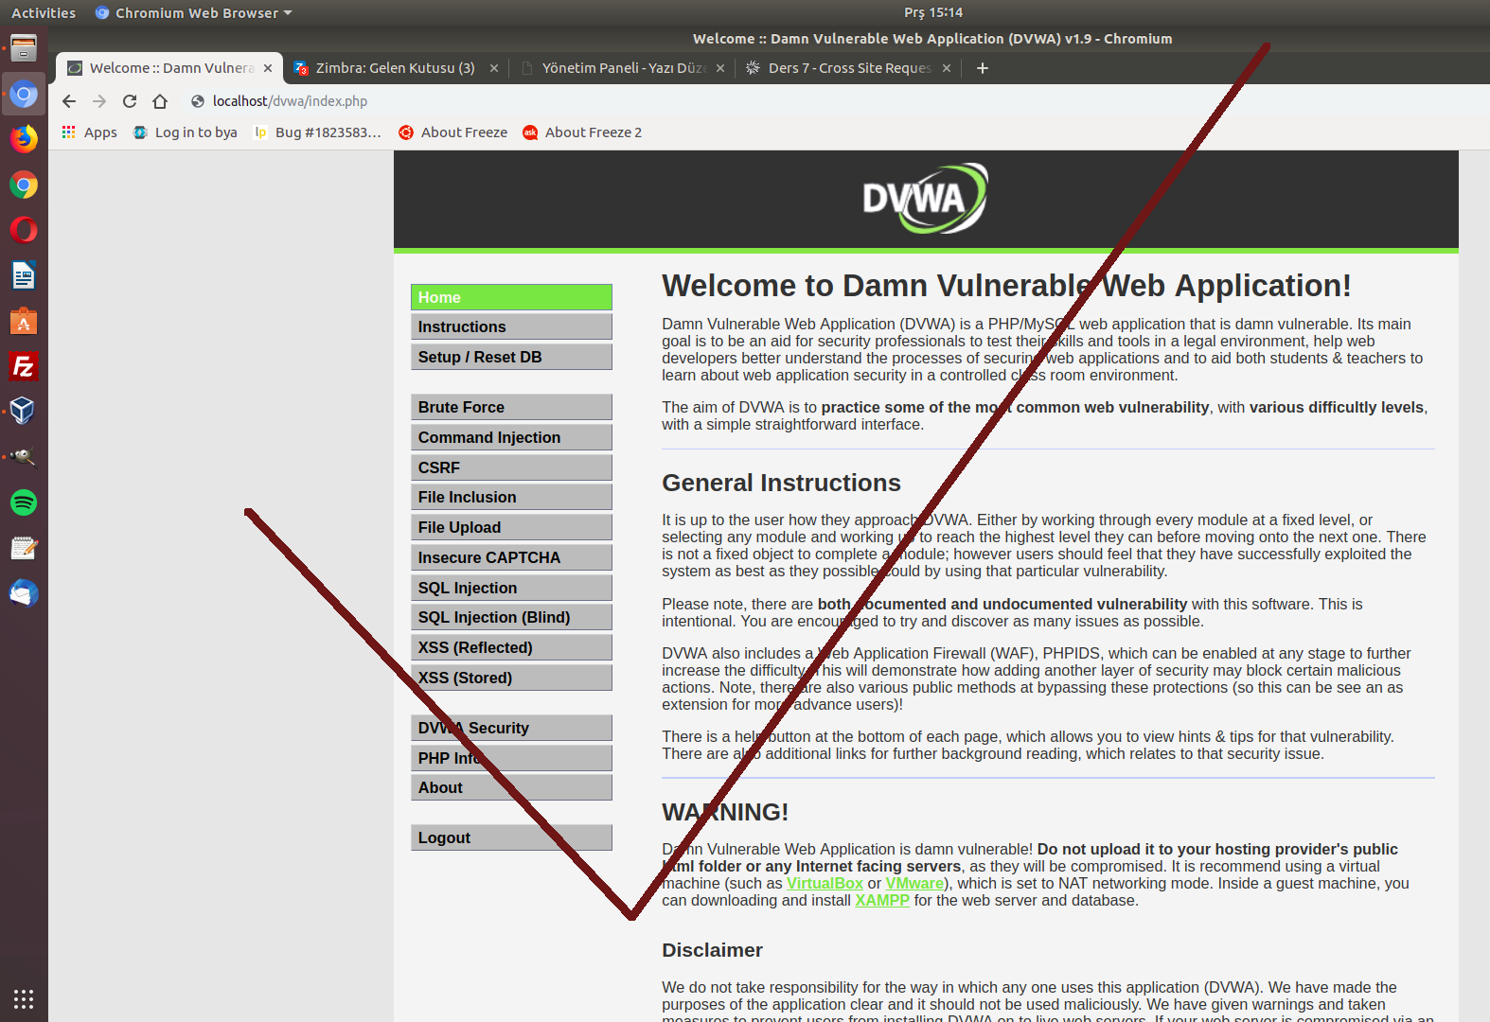Follow the VMware hyperlink
Screen dimensions: 1490x1022
click(x=914, y=883)
